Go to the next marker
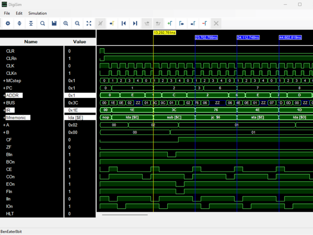This screenshot has width=313, height=235. [193, 23]
